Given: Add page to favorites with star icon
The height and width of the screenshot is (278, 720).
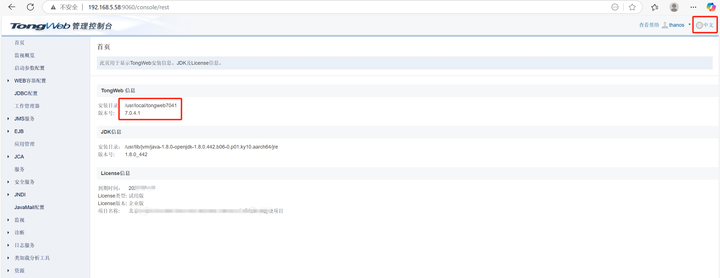Looking at the screenshot, I should [632, 7].
